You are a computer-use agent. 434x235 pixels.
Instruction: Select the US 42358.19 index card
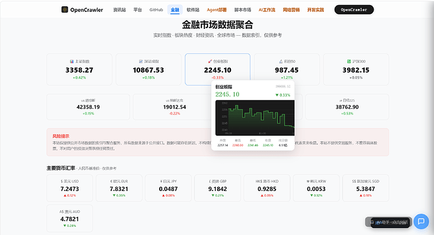click(x=88, y=107)
